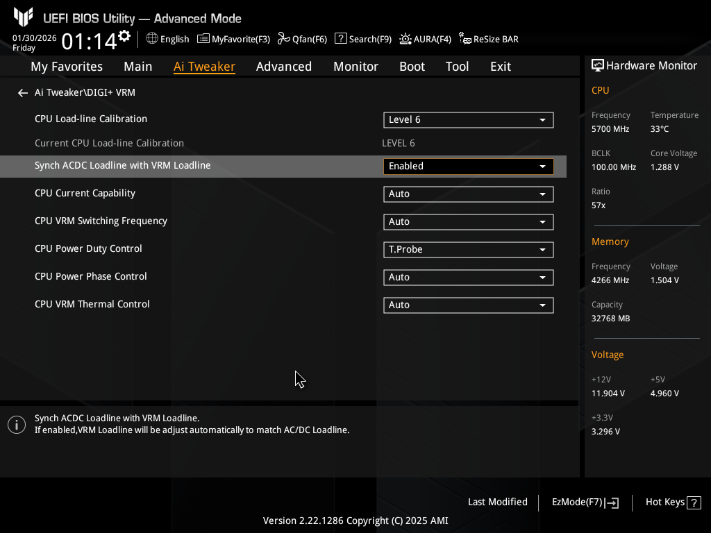The image size is (711, 533).
Task: Select CPU Current Capability label
Action: pyautogui.click(x=85, y=193)
